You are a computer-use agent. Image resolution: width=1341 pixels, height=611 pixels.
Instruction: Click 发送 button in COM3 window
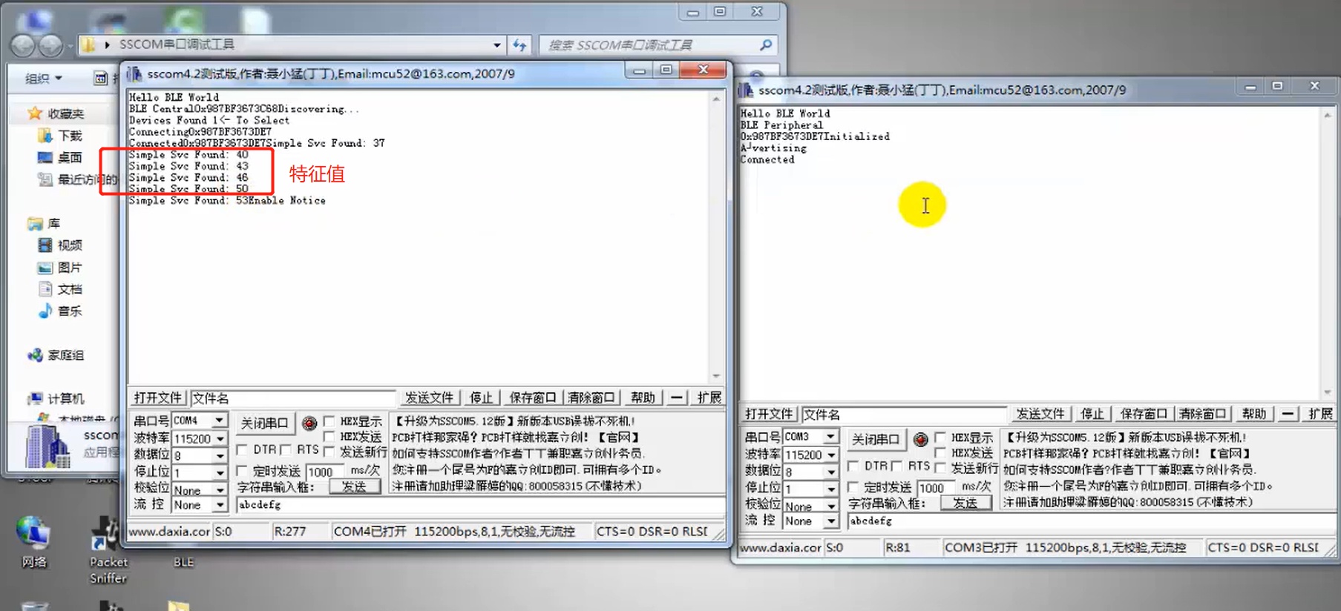[x=965, y=503]
